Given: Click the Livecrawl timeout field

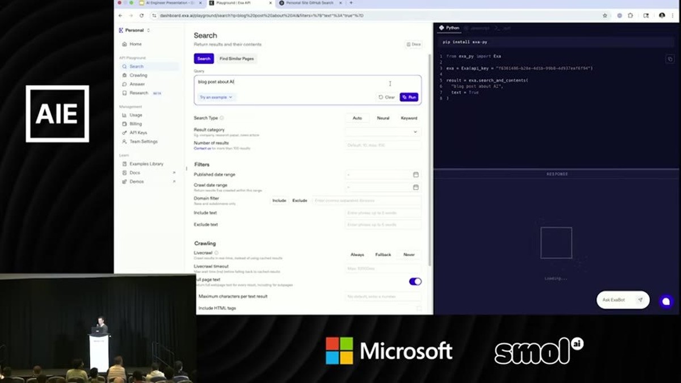Looking at the screenshot, I should click(x=383, y=268).
